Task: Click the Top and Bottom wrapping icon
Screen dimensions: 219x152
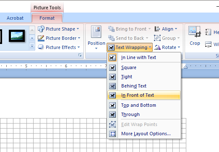Action: pos(112,106)
